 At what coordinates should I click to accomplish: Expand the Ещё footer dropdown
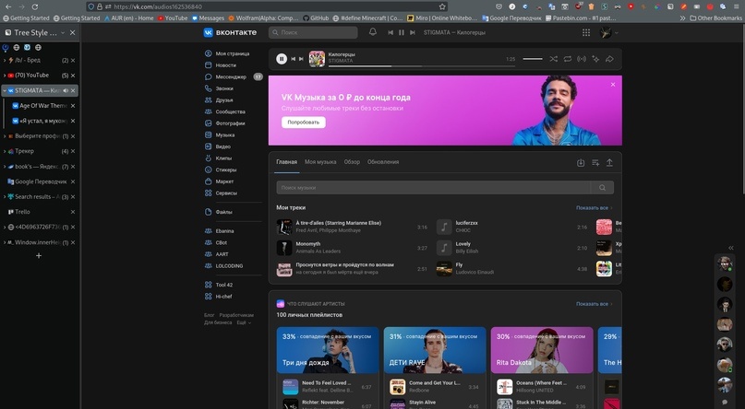tap(244, 322)
